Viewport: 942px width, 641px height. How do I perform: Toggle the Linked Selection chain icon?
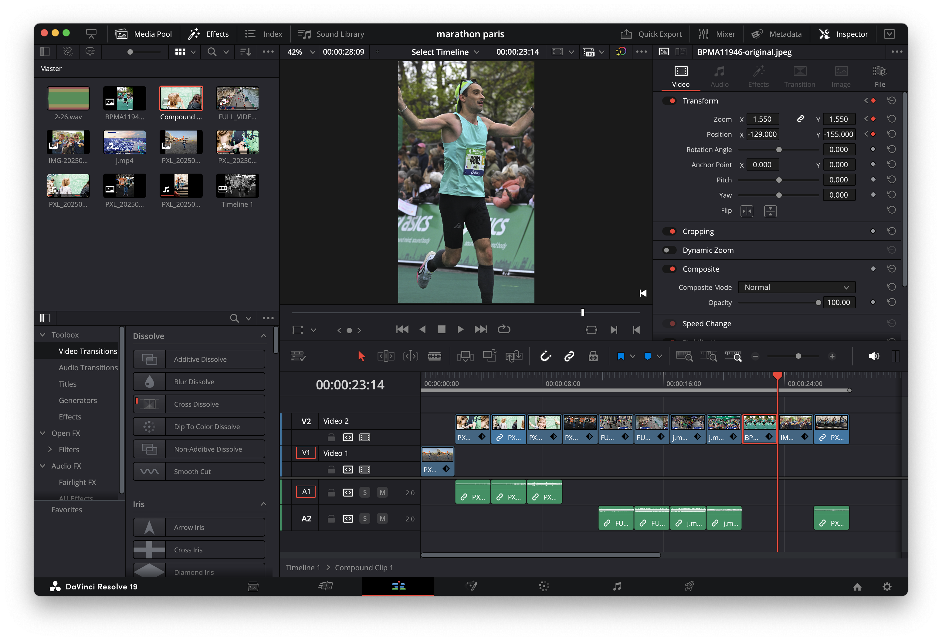pos(569,356)
